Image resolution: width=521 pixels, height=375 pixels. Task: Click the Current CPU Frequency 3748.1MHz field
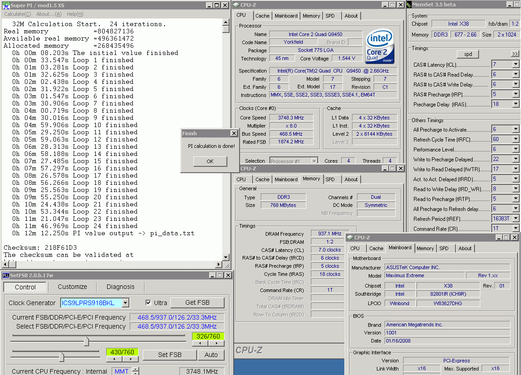coord(202,371)
